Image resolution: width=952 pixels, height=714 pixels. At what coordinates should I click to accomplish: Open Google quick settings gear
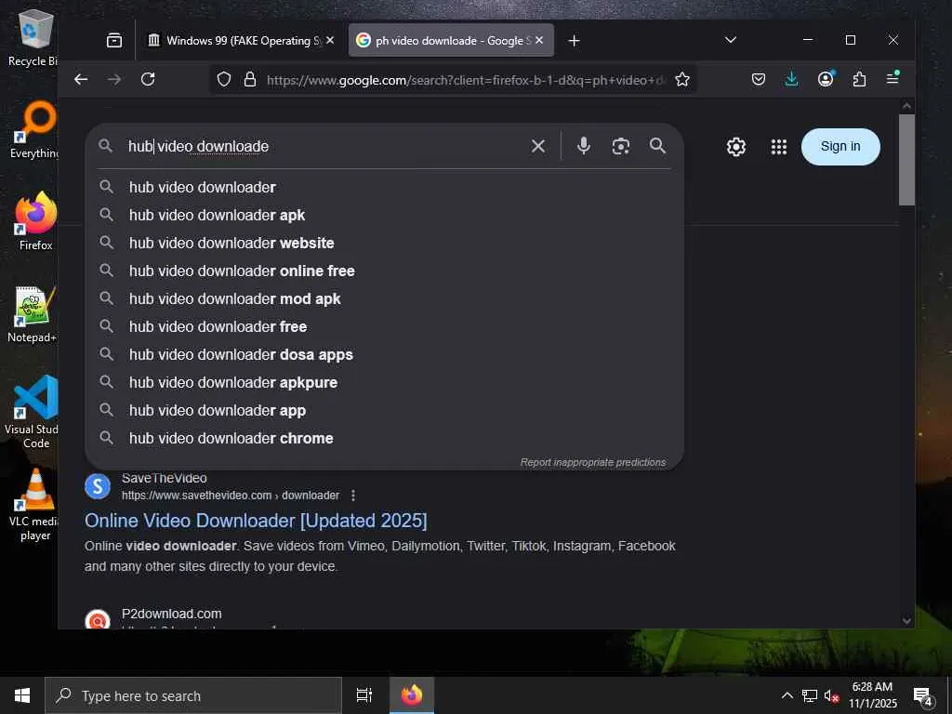point(736,147)
